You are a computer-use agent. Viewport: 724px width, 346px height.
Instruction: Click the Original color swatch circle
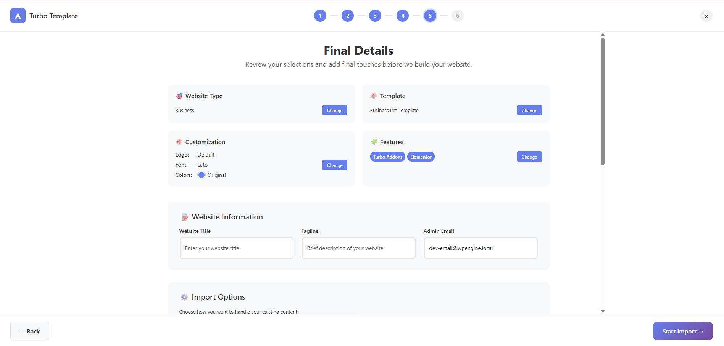coord(202,175)
